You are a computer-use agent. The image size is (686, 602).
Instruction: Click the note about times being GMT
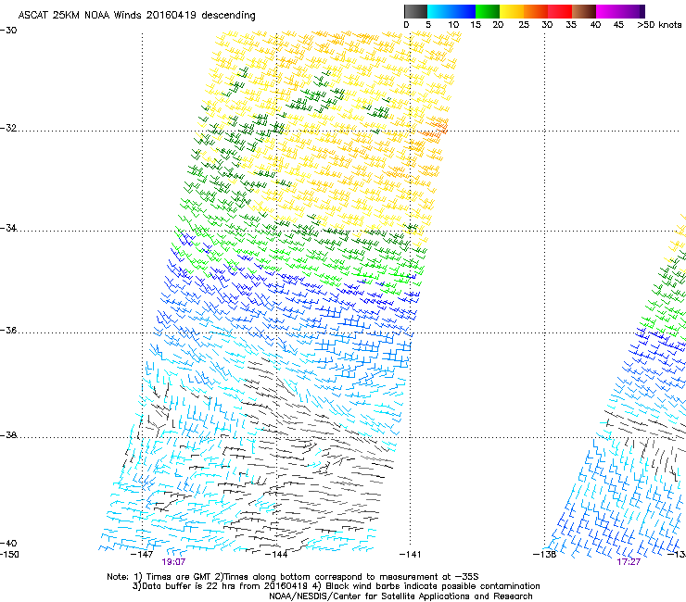pos(292,577)
